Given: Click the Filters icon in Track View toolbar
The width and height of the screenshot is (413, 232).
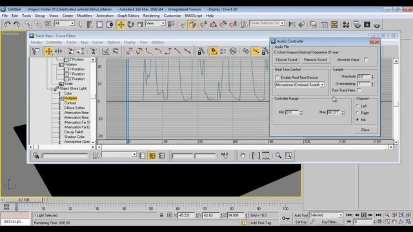Looking at the screenshot, I should 36,51.
